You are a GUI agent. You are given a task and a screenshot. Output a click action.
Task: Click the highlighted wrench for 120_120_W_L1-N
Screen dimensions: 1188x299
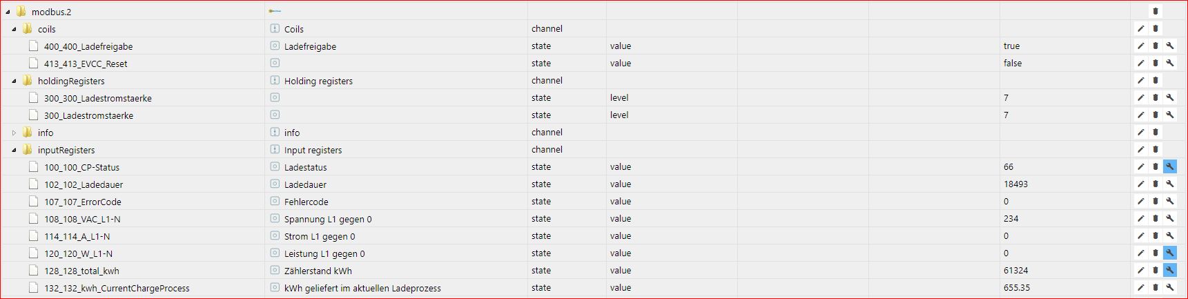1170,253
